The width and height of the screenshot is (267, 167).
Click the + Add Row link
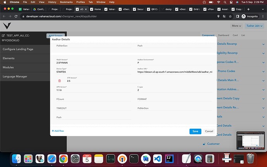pyautogui.click(x=58, y=131)
